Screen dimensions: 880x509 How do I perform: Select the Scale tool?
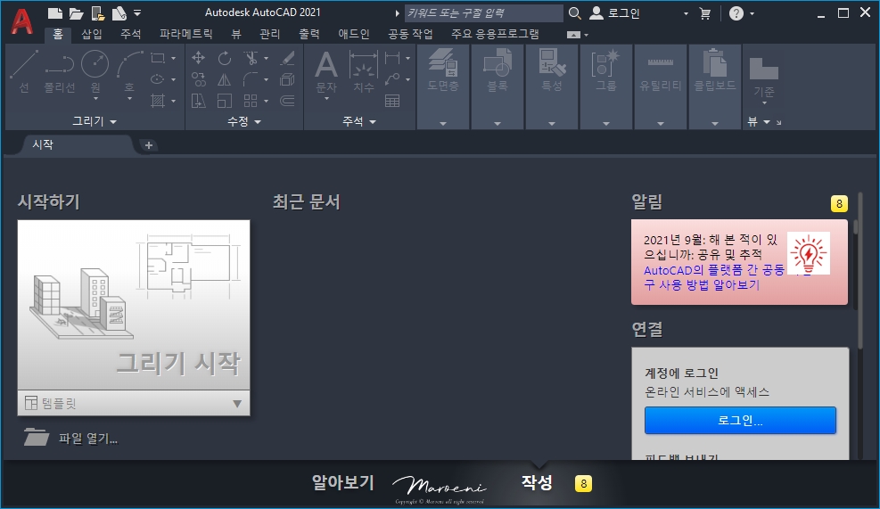pos(225,101)
